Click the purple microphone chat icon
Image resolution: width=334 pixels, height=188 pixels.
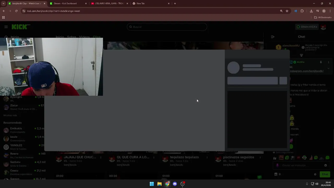(x=277, y=165)
